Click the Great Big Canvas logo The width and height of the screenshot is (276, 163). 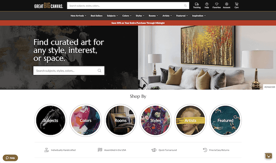tap(48, 6)
